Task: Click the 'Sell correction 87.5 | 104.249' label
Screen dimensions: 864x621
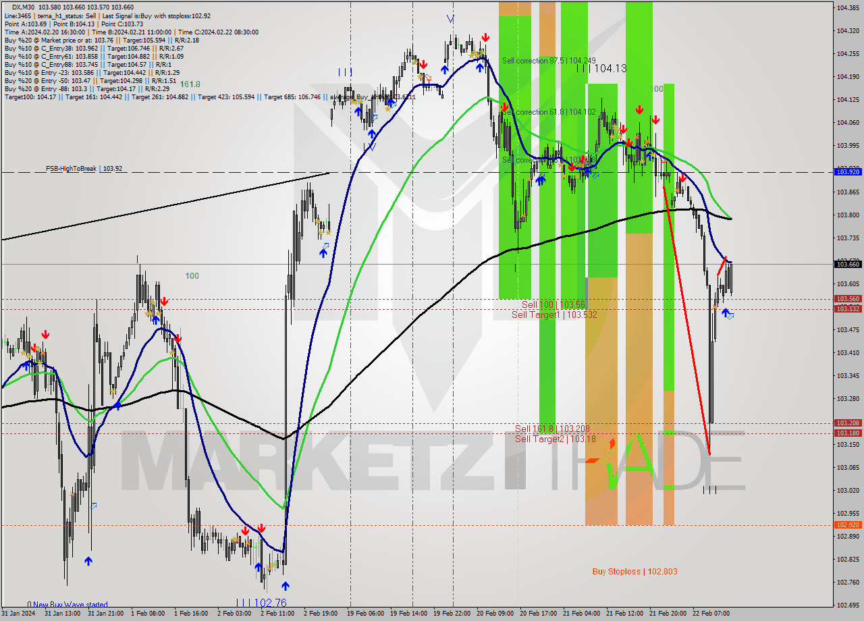Action: pos(549,61)
